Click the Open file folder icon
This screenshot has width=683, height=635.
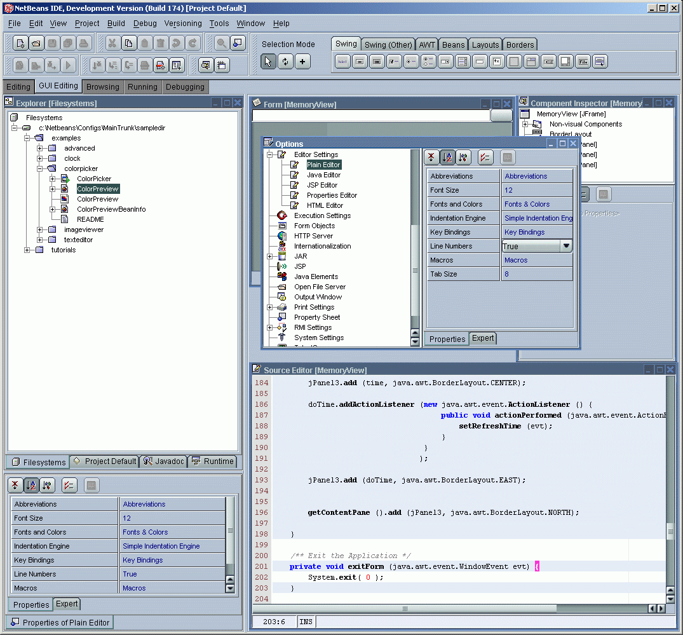click(36, 43)
